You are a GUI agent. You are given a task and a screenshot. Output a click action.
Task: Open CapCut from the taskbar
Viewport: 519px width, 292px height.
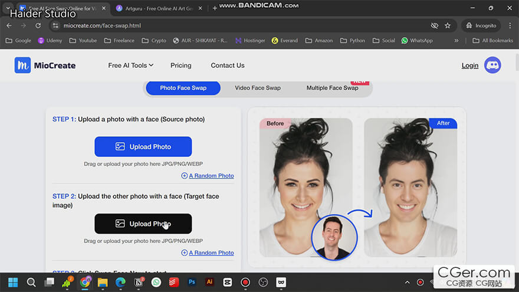pyautogui.click(x=228, y=283)
